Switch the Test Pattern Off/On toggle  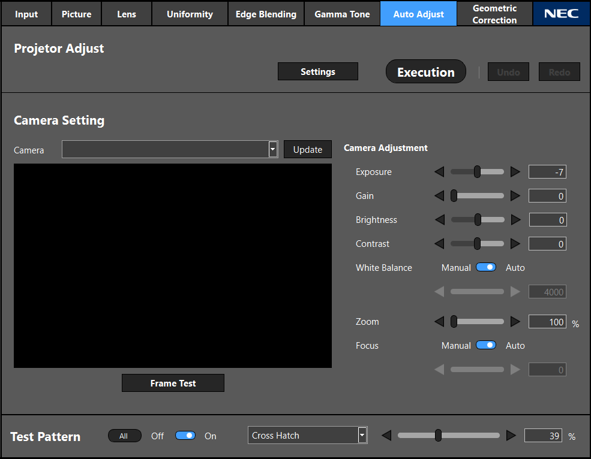tap(185, 436)
